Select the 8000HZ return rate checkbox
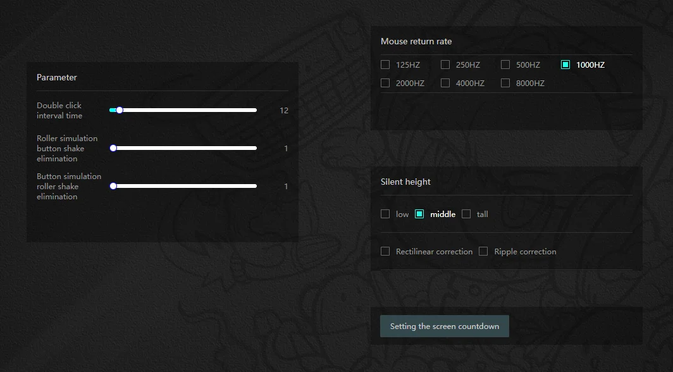673x372 pixels. 505,83
